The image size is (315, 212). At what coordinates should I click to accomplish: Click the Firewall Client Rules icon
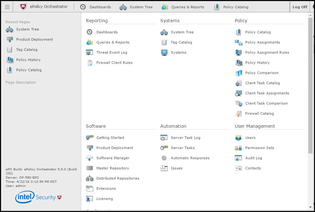90,63
